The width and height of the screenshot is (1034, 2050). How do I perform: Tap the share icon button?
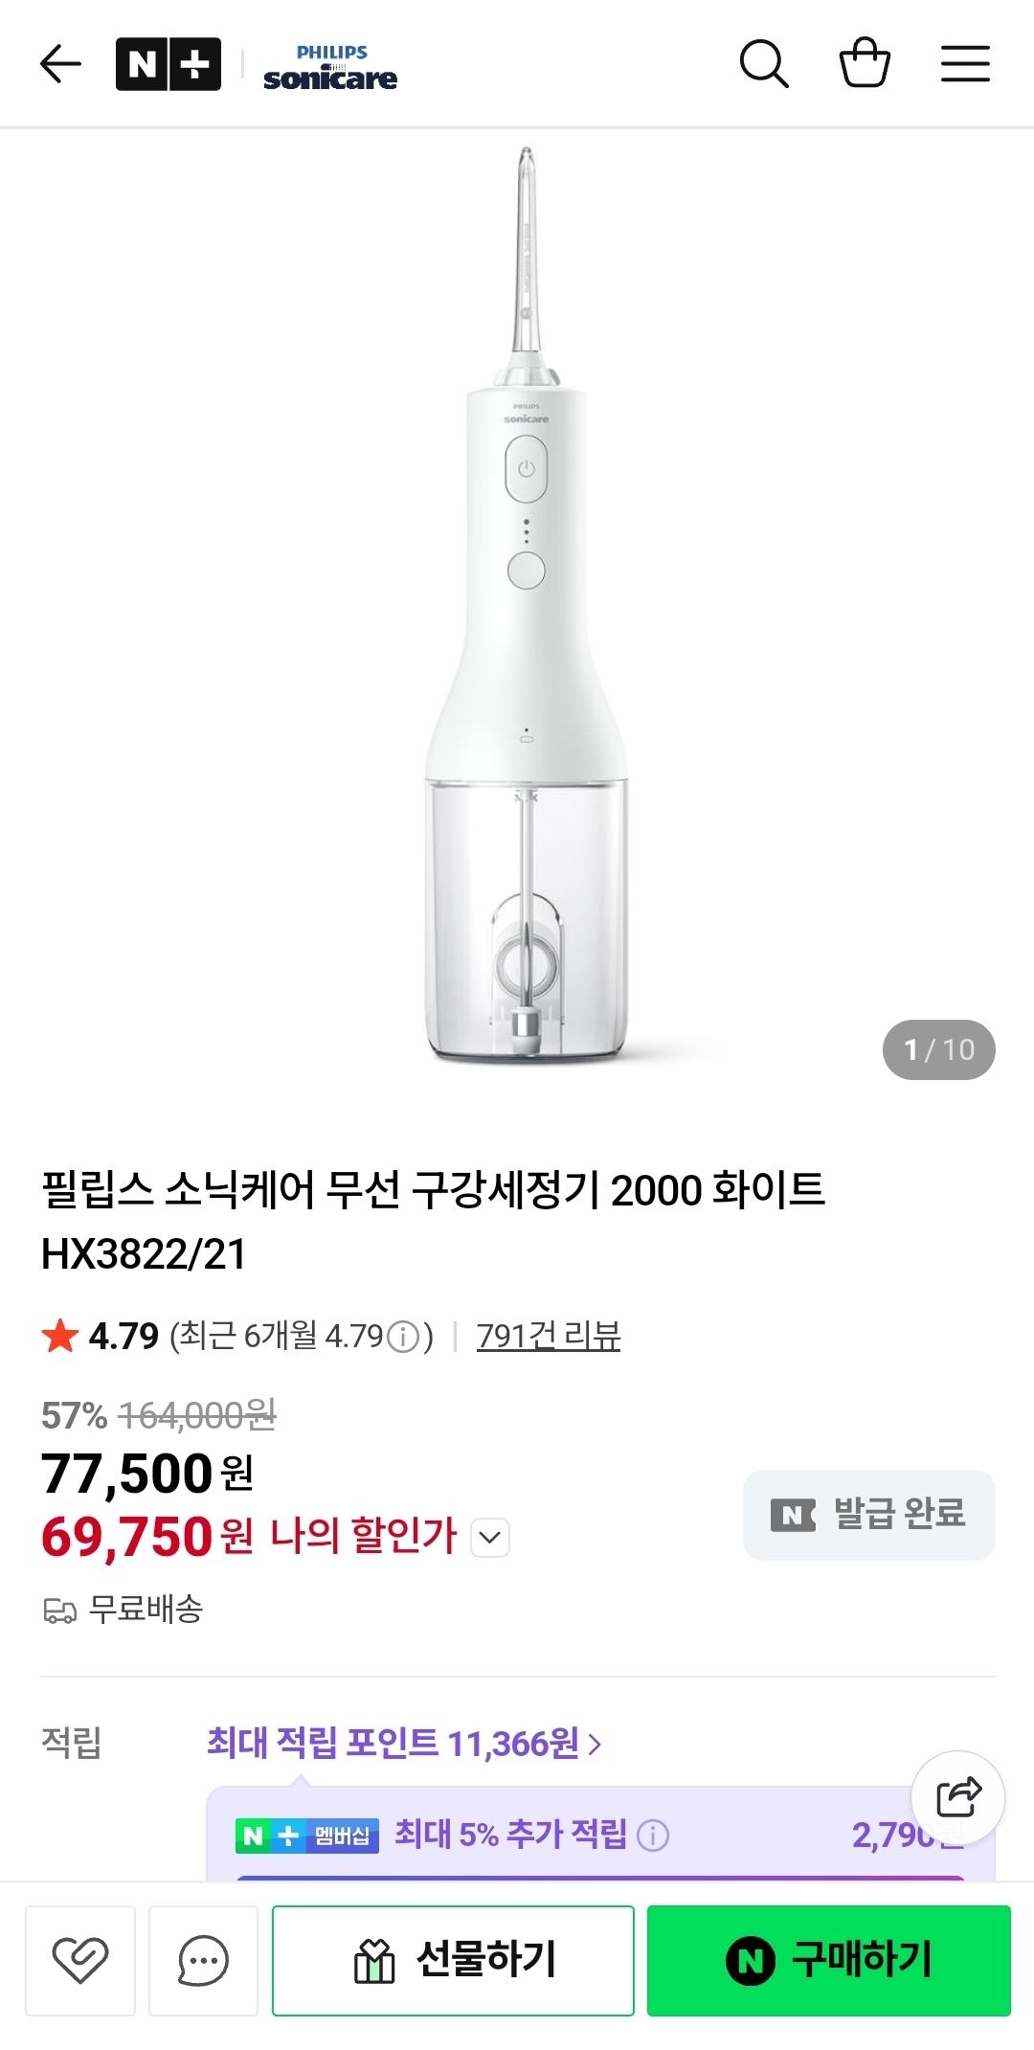tap(957, 1797)
